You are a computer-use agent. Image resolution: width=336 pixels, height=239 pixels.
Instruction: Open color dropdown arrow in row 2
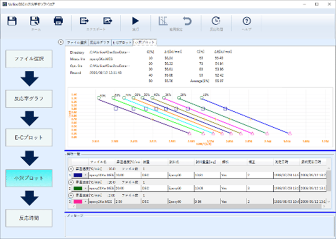pyautogui.click(x=86, y=189)
